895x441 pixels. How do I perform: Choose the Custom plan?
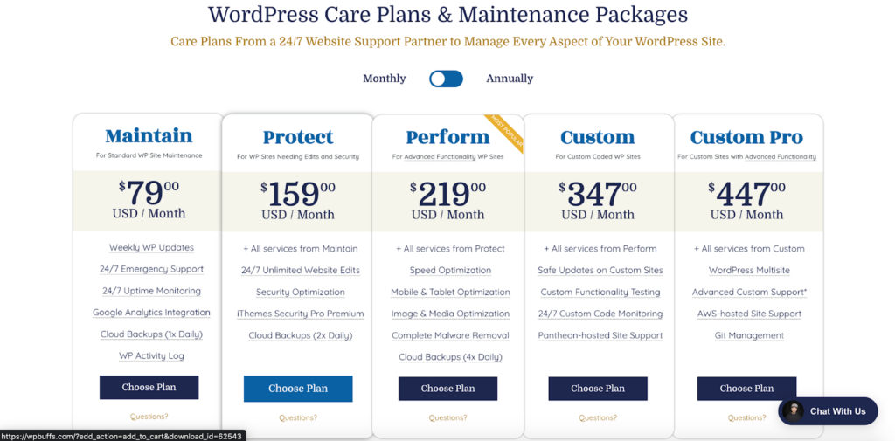pos(598,389)
